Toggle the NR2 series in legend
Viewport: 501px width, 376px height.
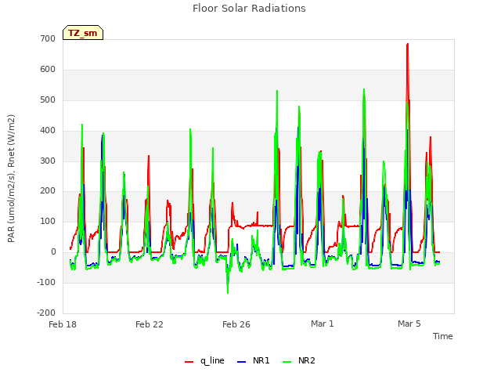(299, 361)
